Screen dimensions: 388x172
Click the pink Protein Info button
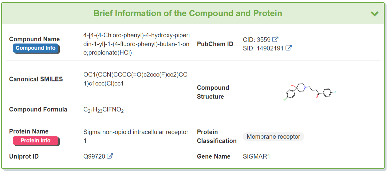(x=36, y=140)
